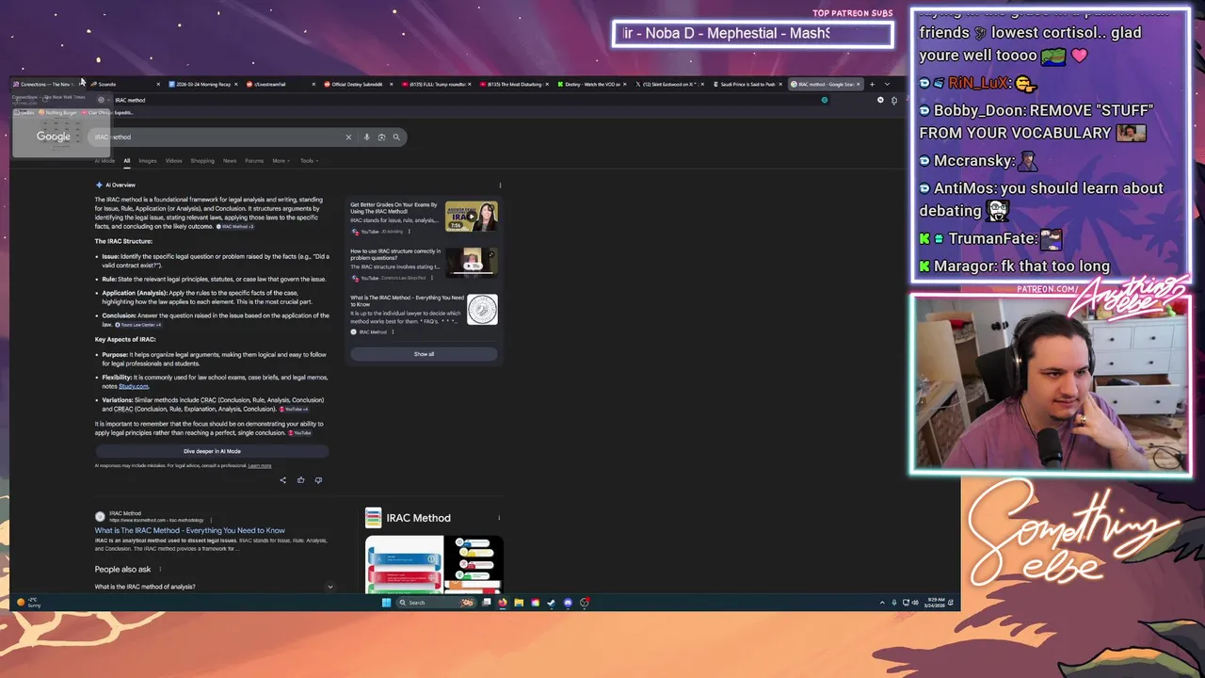Switch to the Forums results tab

(254, 161)
